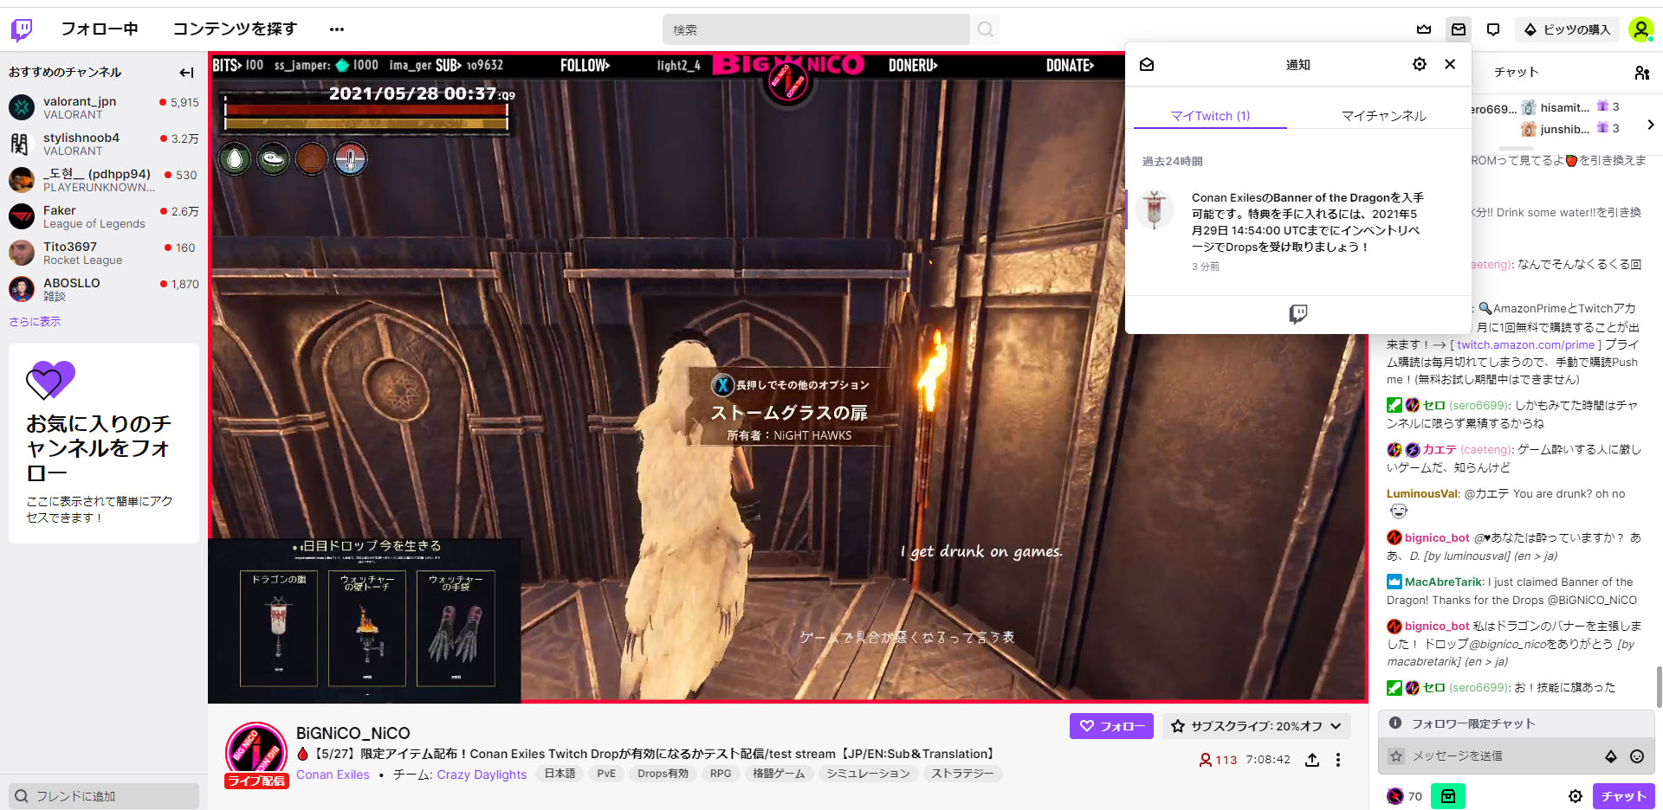Open the Twitch home logo
This screenshot has height=810, width=1663.
[x=22, y=30]
